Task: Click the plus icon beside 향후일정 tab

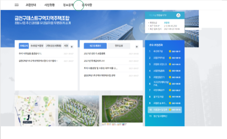Action: tap(137, 47)
